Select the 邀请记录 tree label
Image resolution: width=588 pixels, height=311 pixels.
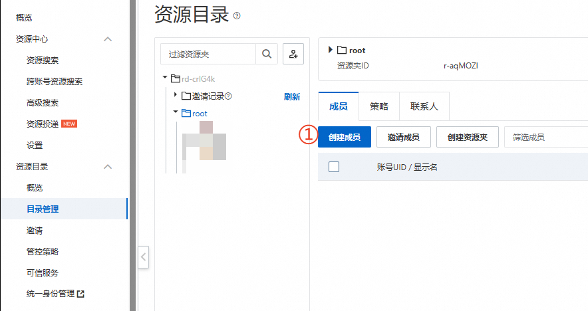(208, 96)
